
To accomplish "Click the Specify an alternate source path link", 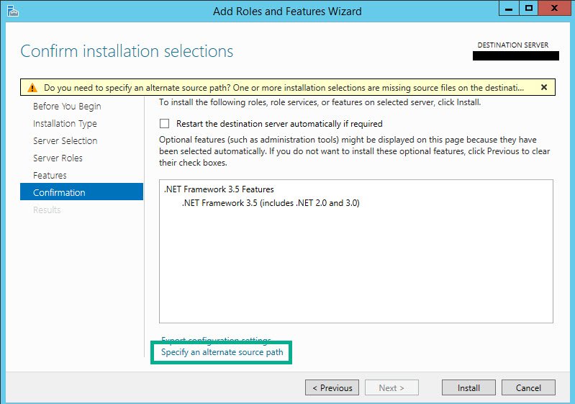I will point(222,352).
